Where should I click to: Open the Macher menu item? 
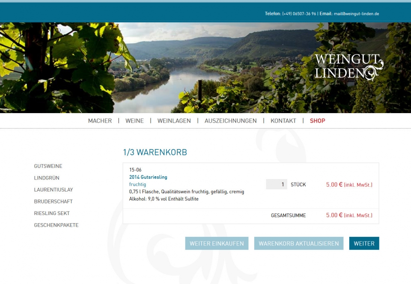point(100,121)
